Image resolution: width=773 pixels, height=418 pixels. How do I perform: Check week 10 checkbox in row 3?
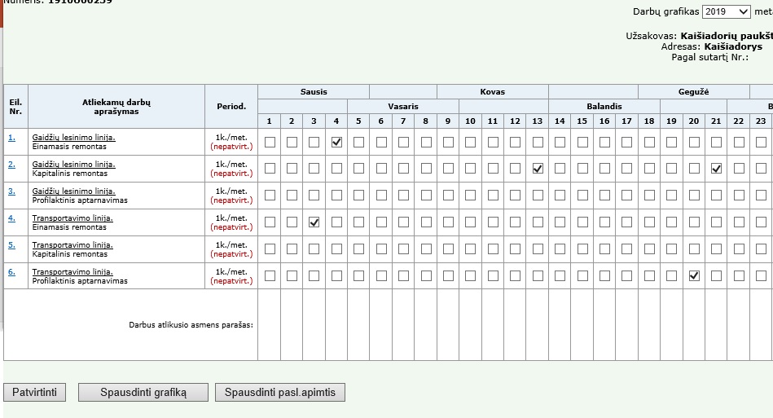tap(470, 196)
